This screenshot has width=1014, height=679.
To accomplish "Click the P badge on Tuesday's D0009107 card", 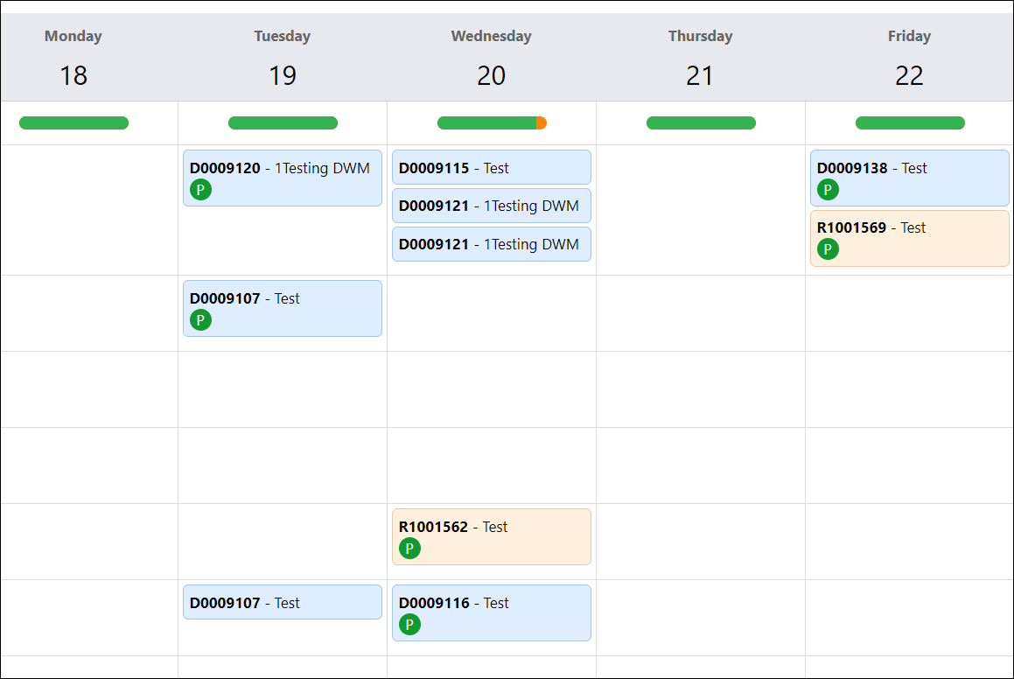I will pyautogui.click(x=200, y=320).
